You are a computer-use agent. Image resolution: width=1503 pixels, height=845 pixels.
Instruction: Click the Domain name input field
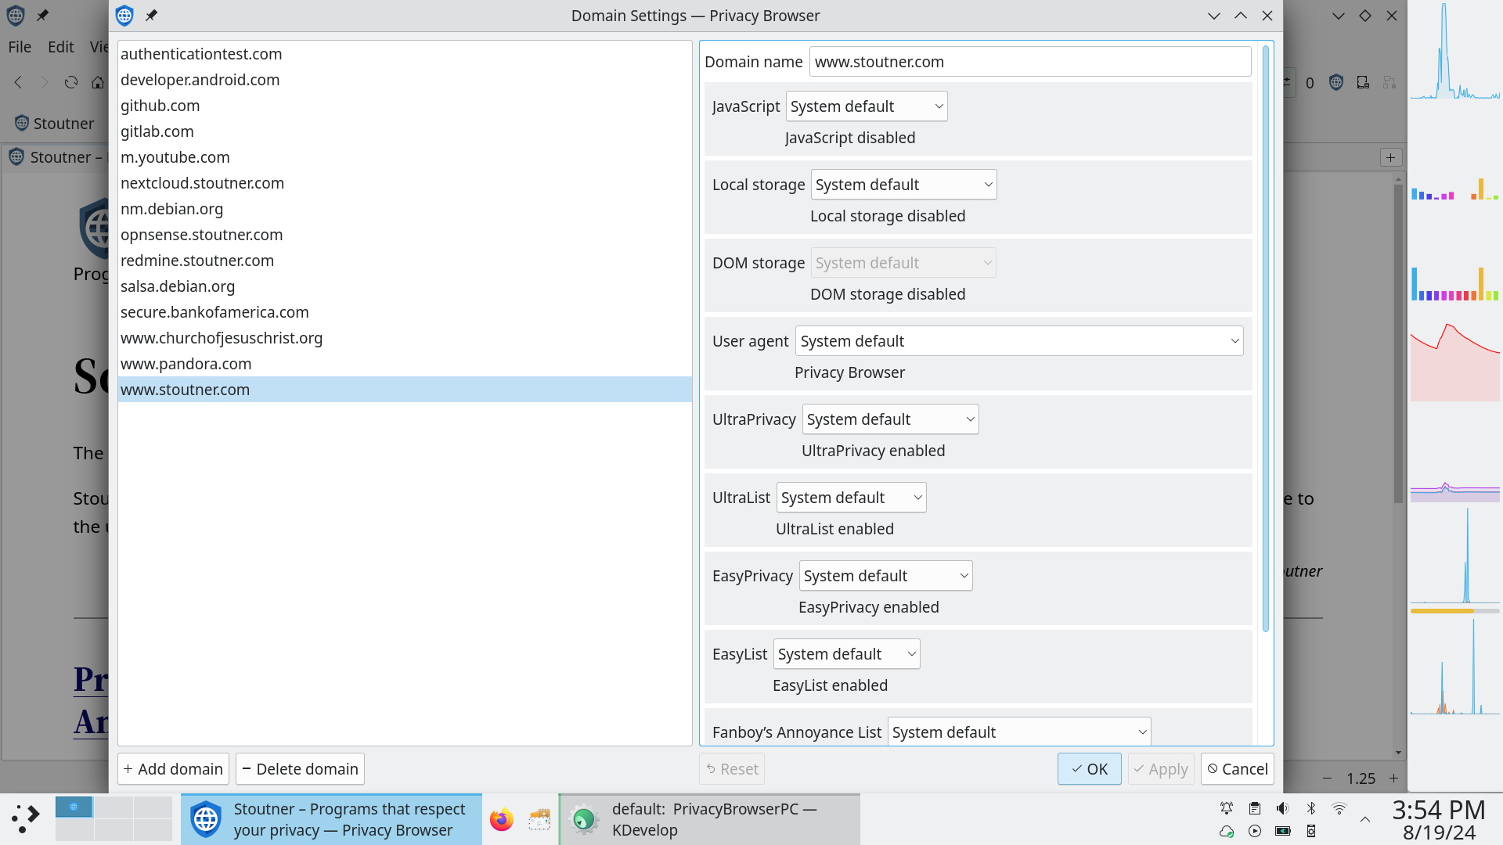[x=1030, y=62]
